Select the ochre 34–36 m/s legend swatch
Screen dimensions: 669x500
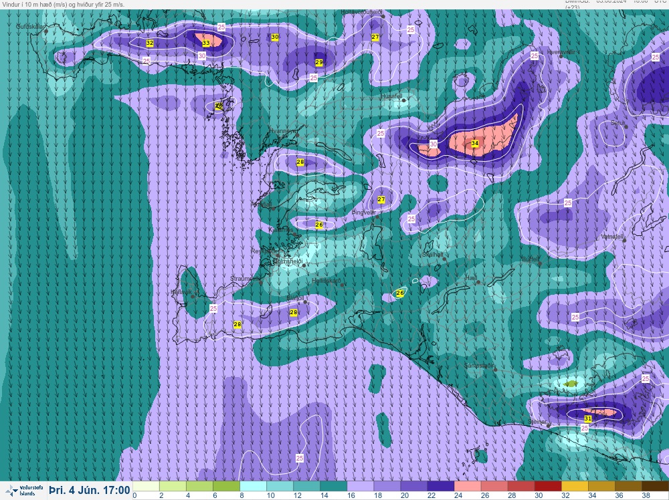pyautogui.click(x=601, y=487)
